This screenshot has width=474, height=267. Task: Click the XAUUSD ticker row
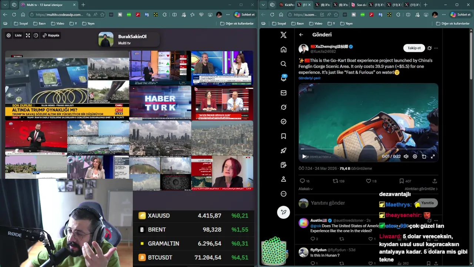point(193,215)
